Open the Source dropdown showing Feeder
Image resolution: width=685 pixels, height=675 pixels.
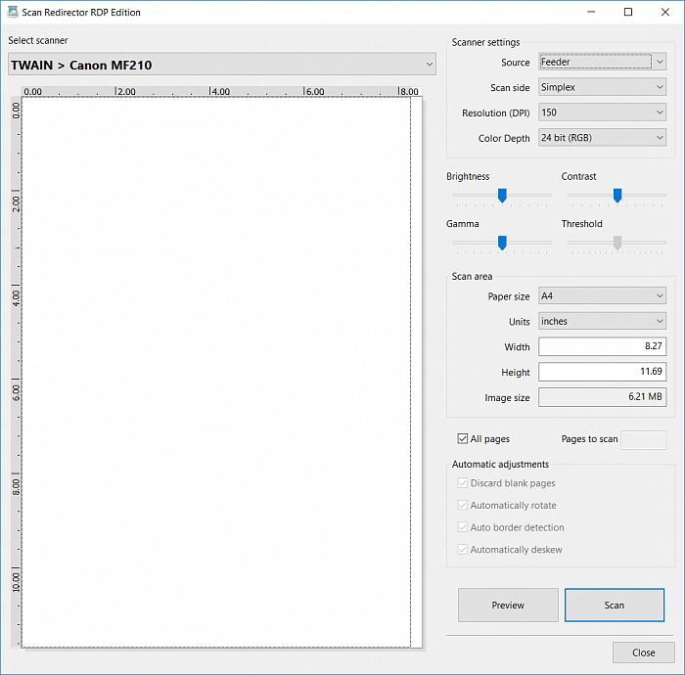click(602, 62)
